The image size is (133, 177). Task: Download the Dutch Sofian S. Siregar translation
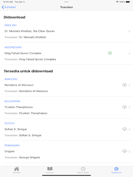[x=124, y=129]
